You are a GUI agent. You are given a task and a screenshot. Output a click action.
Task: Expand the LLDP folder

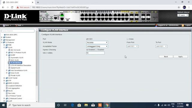[x=4, y=101]
